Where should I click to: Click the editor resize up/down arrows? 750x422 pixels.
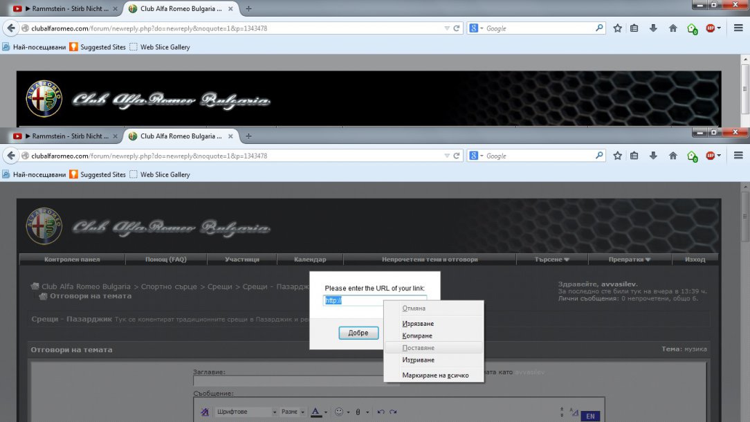[561, 412]
